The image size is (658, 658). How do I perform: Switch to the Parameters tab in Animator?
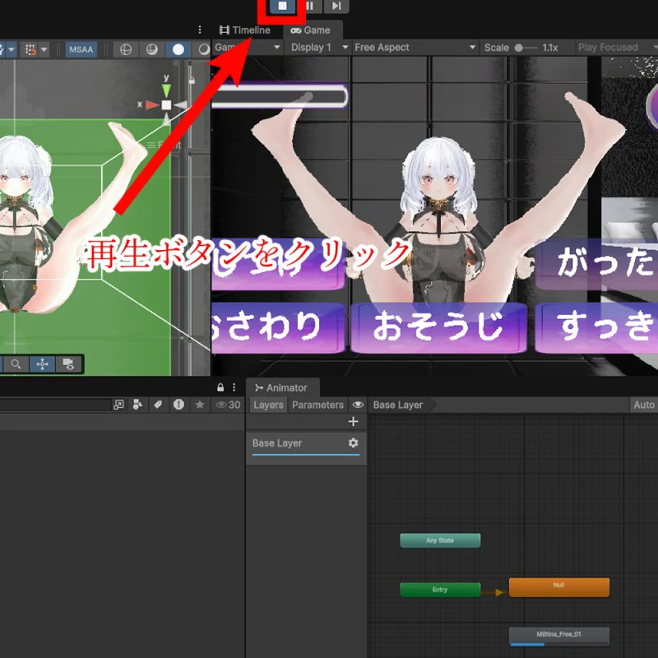[x=317, y=405]
